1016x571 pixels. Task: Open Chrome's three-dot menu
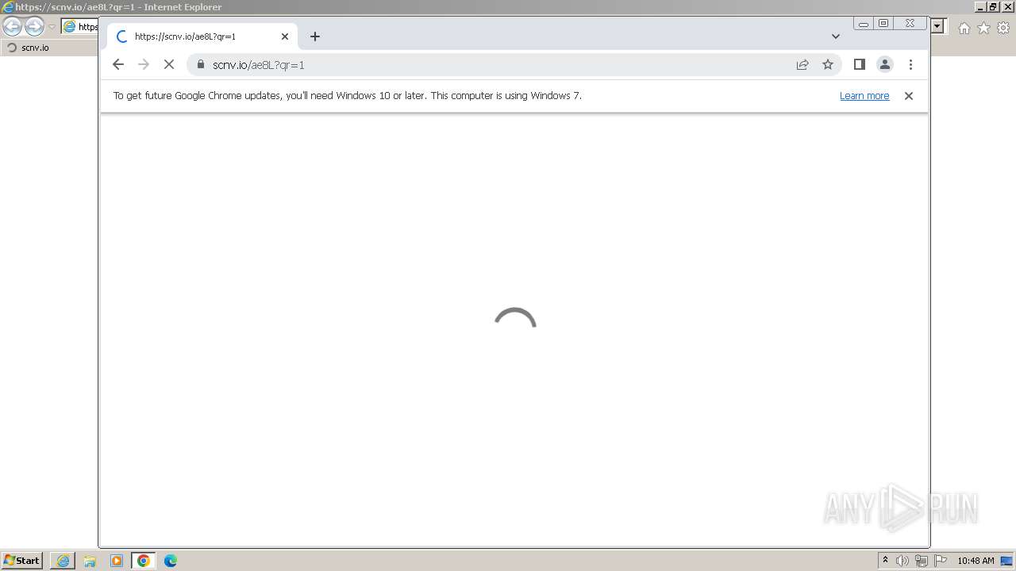[910, 64]
